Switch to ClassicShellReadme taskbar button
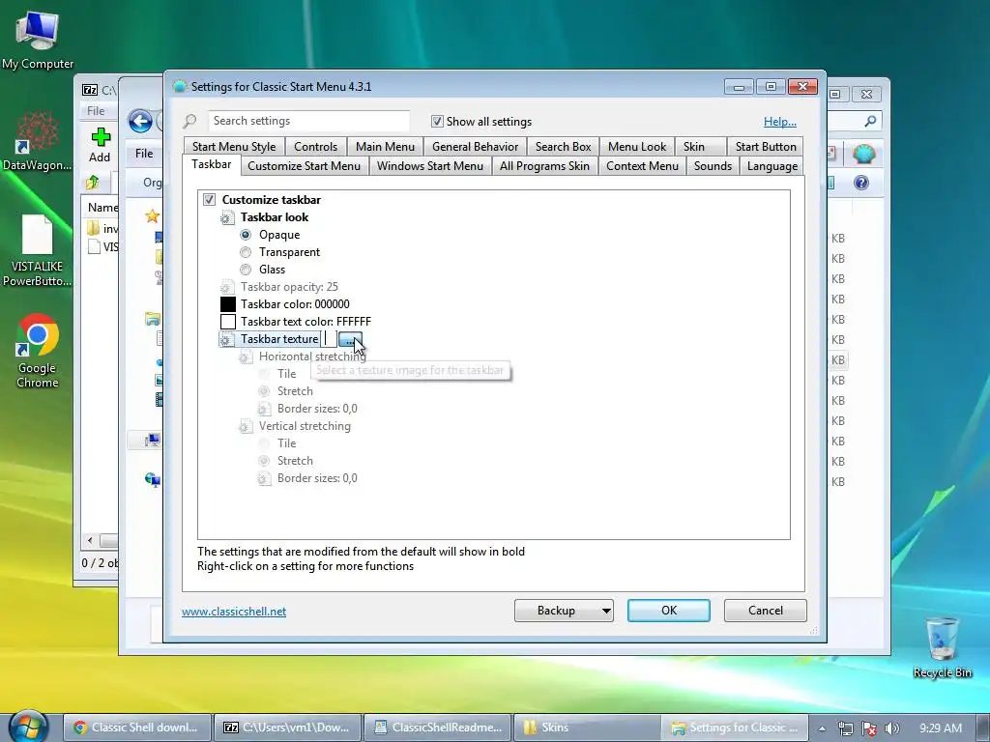This screenshot has height=742, width=990. coord(438,728)
